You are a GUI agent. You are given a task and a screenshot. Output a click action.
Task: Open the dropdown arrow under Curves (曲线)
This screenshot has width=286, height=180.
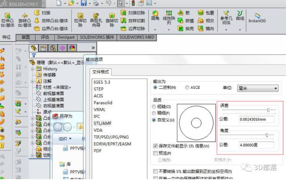point(240,30)
